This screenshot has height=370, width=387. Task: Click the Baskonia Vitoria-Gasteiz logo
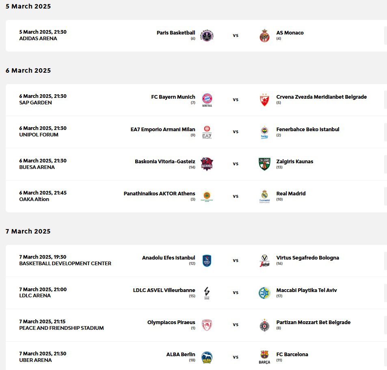(207, 164)
